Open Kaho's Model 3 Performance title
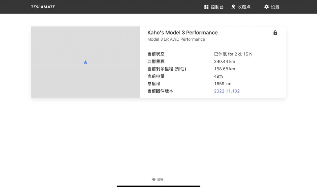The image size is (317, 189). click(x=182, y=33)
